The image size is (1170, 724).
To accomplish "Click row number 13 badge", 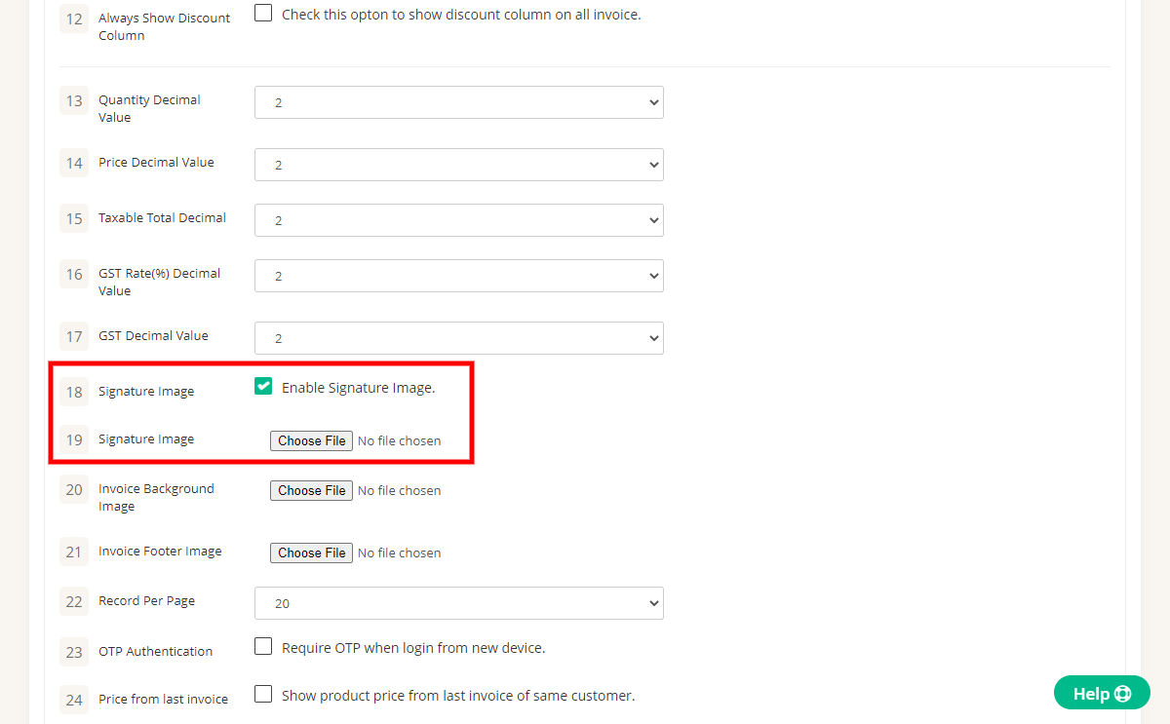I will [x=74, y=100].
